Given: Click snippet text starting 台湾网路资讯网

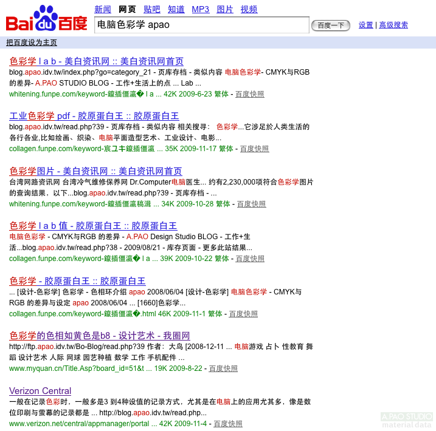Looking at the screenshot, I should tap(161, 188).
